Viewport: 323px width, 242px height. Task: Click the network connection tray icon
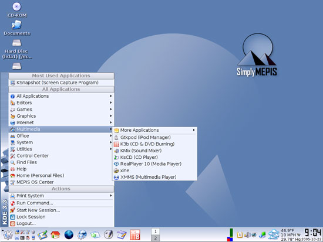point(263,234)
